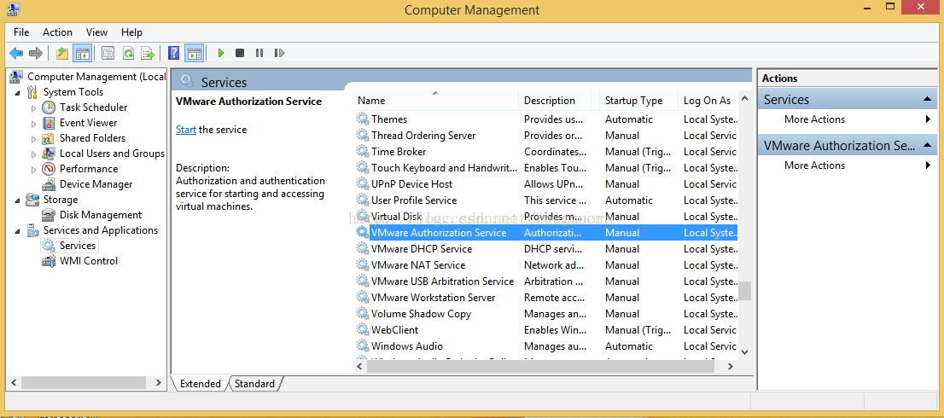Sort by the Startup Type column header
The height and width of the screenshot is (418, 944).
[x=638, y=101]
